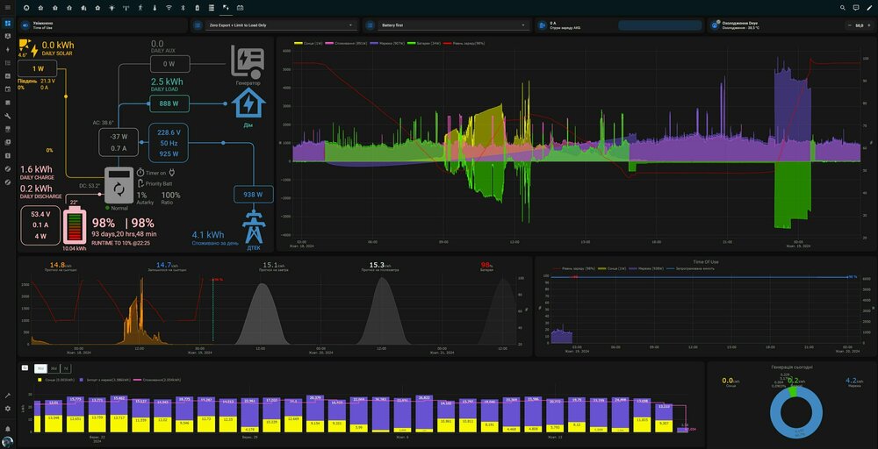Viewport: 878px width, 449px height.
Task: Click the pencil edit dashboard icon
Action: point(868,7)
